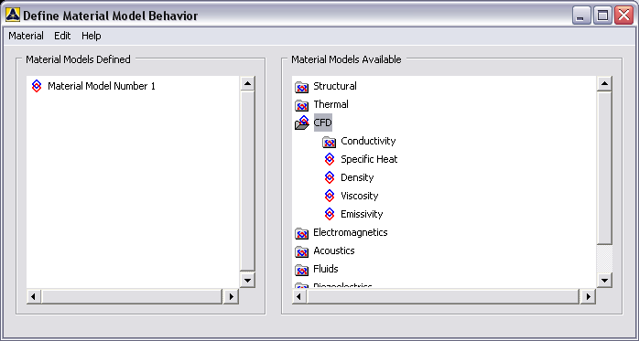Click the Thermal folder icon
Screen dimensions: 639x341
301,105
